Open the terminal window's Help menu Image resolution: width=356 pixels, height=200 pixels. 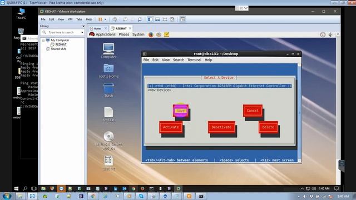[x=208, y=60]
